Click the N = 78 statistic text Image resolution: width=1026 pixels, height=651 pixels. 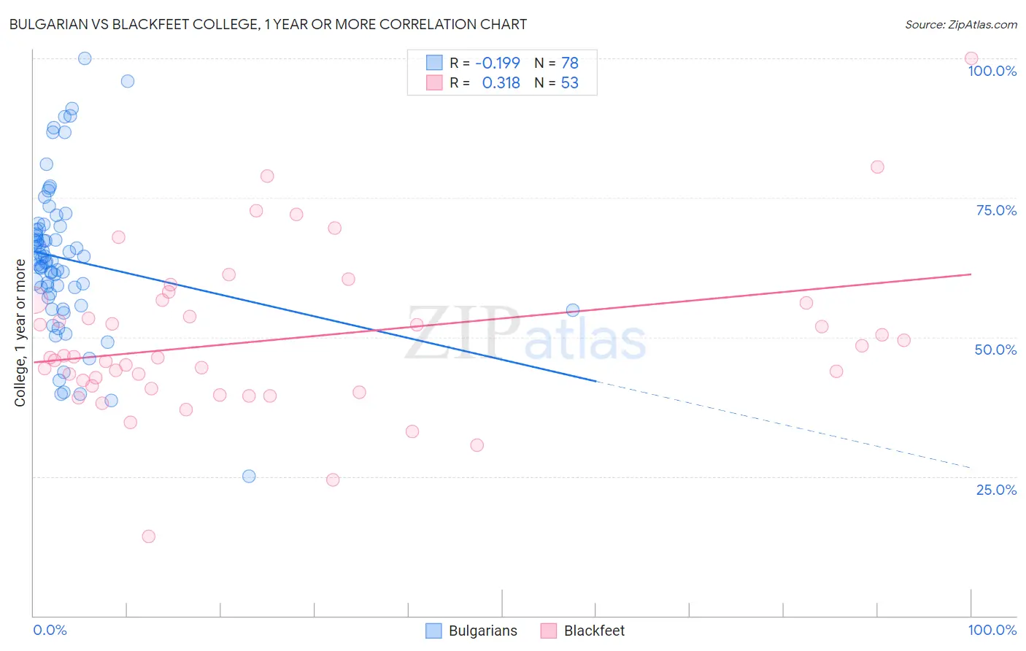(556, 63)
